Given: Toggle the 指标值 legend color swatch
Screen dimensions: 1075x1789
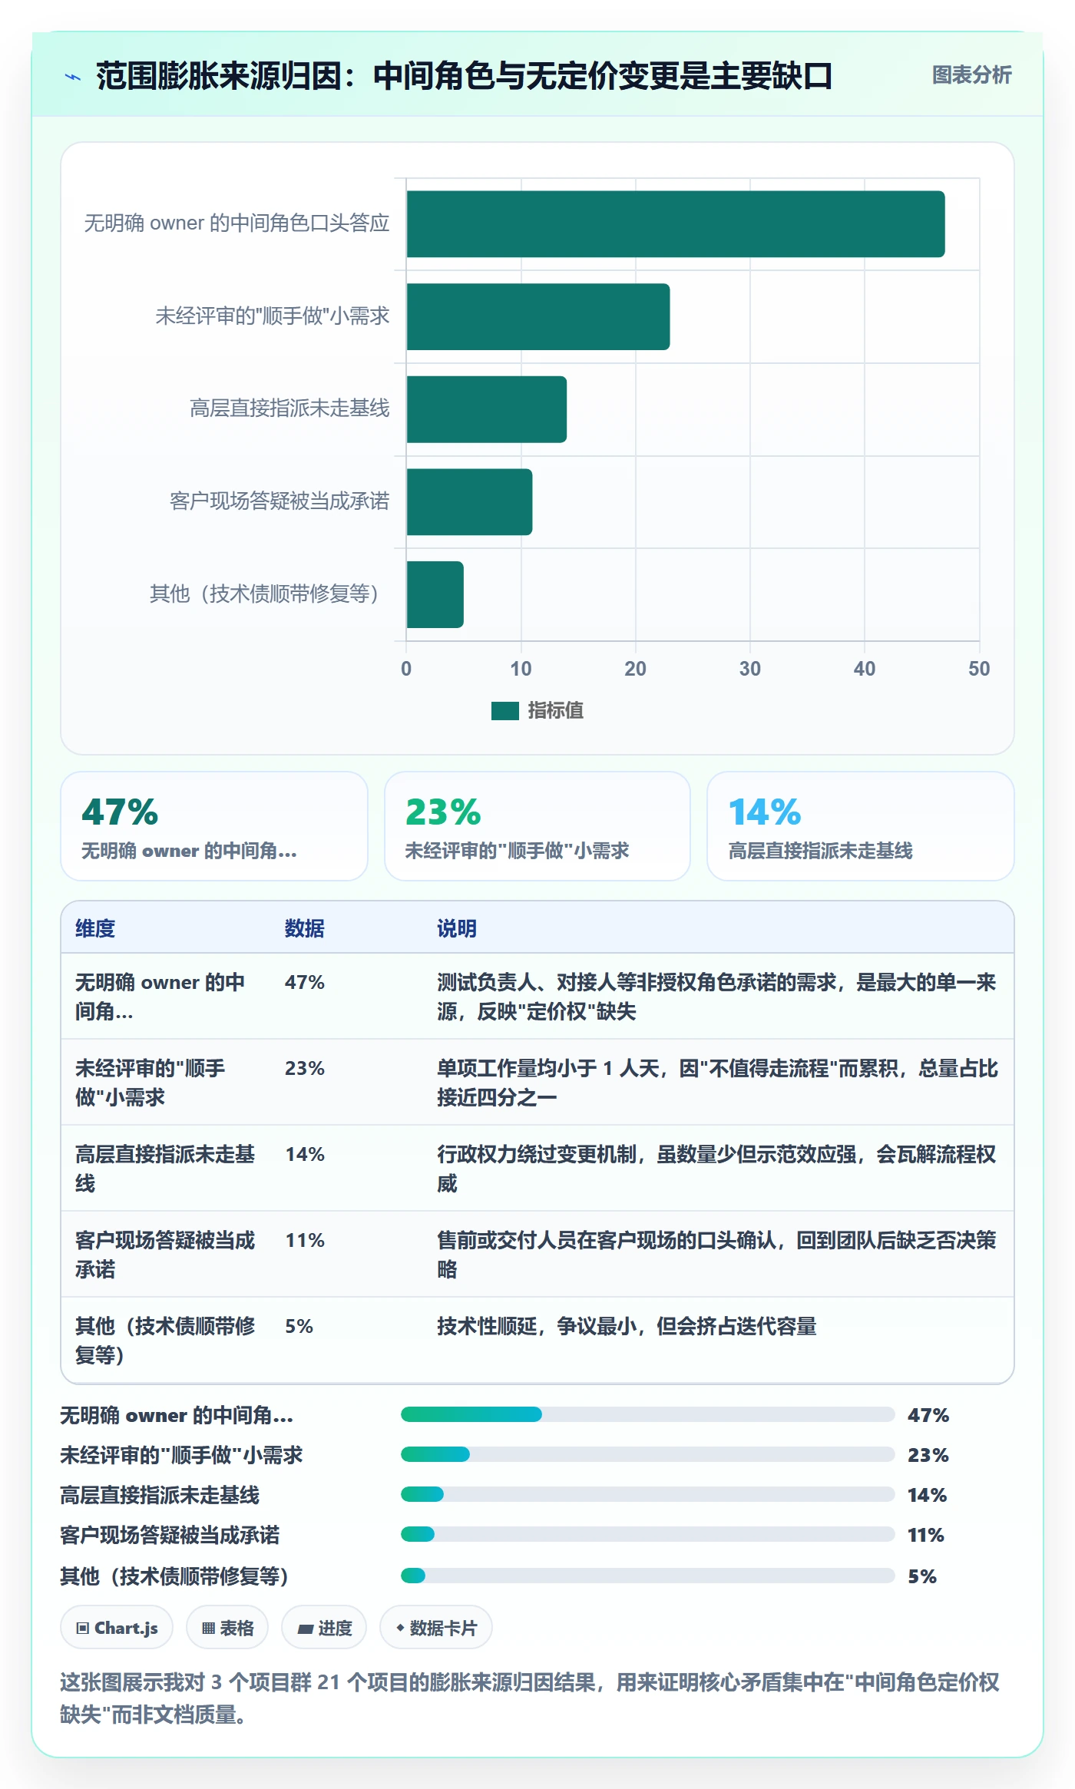Looking at the screenshot, I should point(505,711).
